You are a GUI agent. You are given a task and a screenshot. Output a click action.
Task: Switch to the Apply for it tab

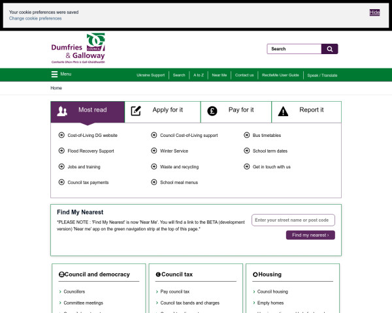point(163,112)
